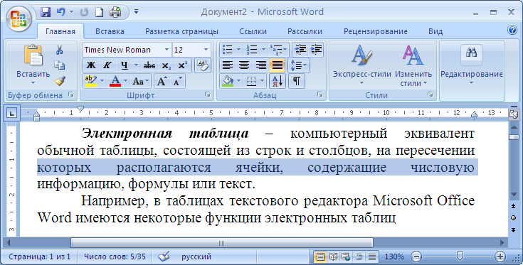Open the Рассылки tab
523x265 pixels.
[305, 32]
